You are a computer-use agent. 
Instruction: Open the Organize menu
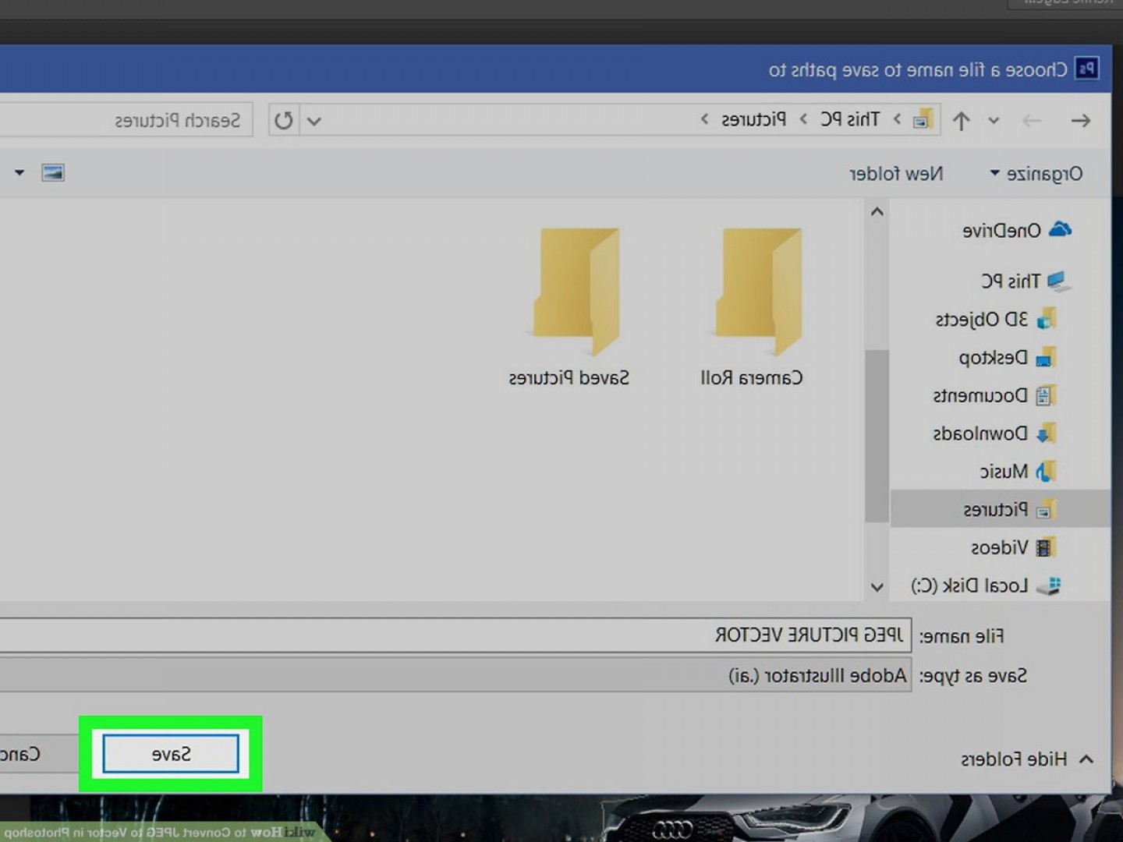[x=1036, y=173]
